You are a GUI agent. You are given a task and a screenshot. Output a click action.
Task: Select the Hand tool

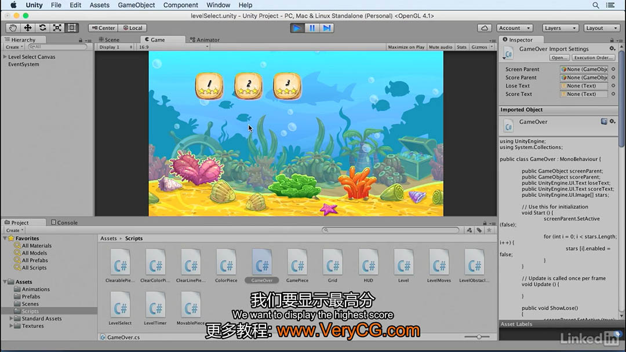(x=13, y=28)
